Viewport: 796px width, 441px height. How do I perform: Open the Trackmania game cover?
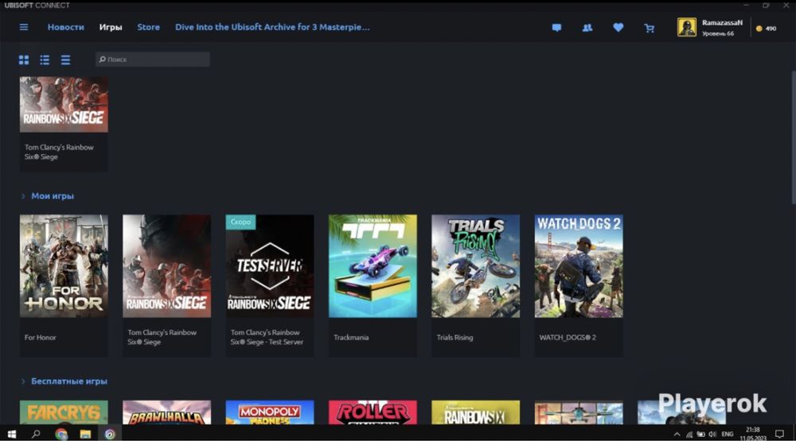click(373, 266)
